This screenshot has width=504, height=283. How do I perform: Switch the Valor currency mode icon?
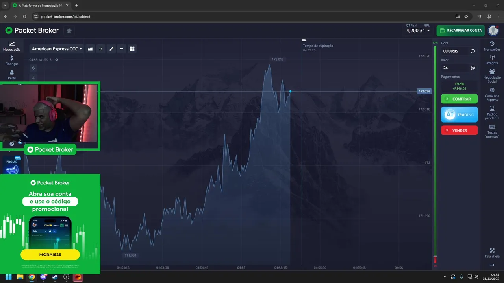(472, 68)
